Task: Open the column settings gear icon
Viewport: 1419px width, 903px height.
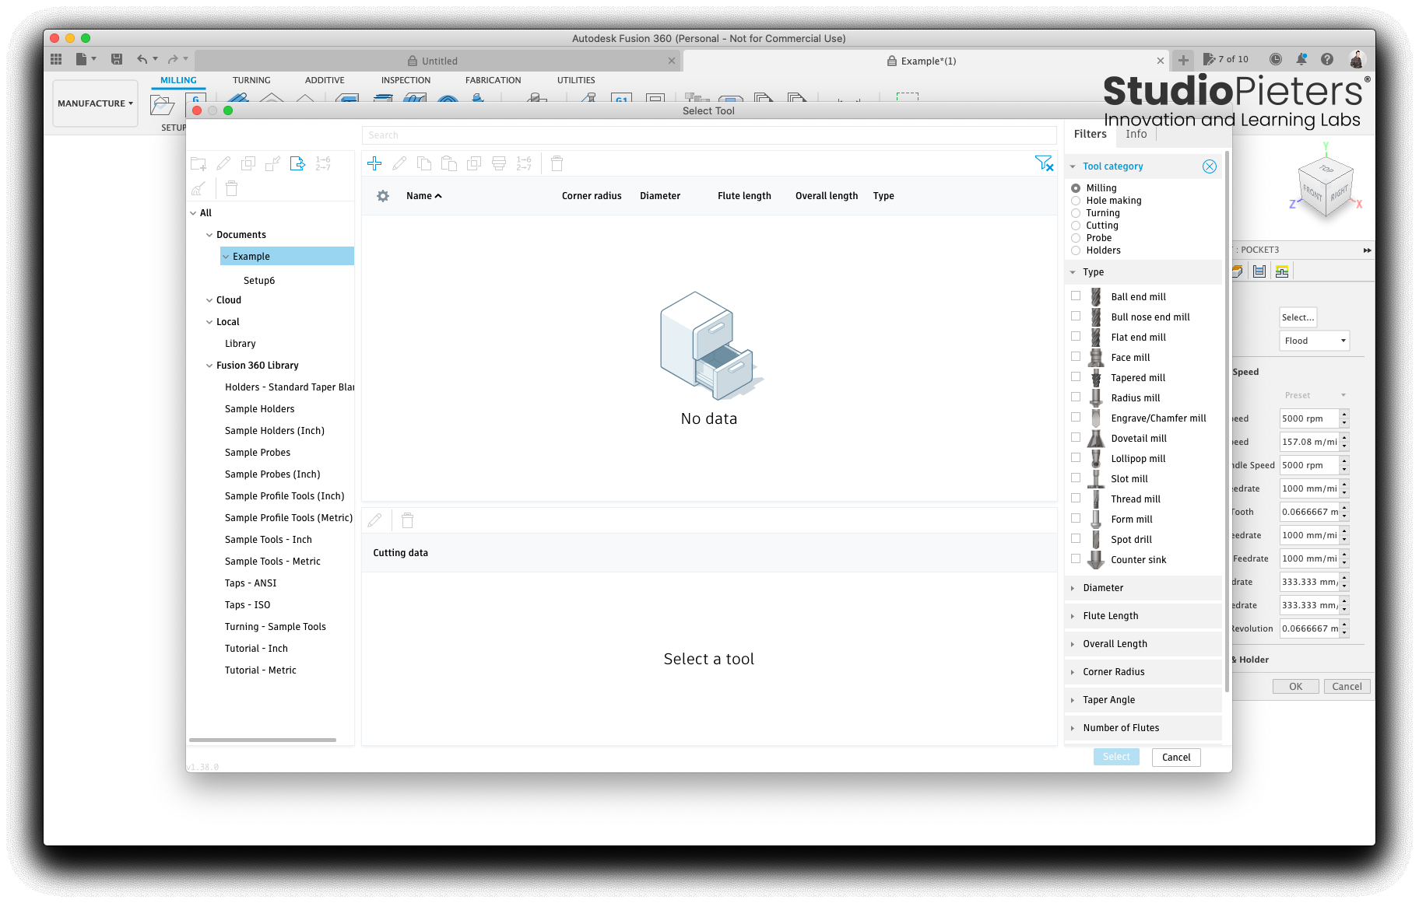Action: (x=383, y=196)
